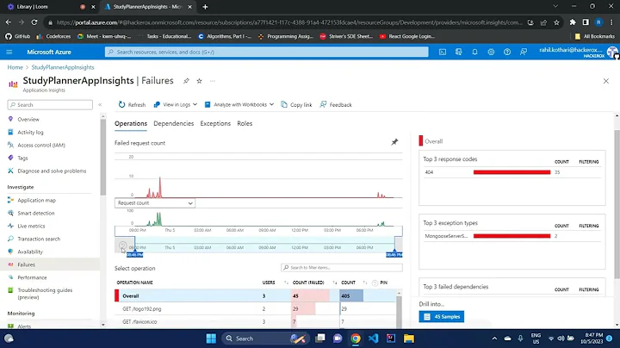Image resolution: width=620 pixels, height=348 pixels.
Task: Open Activity log in the left menu
Action: (30, 132)
